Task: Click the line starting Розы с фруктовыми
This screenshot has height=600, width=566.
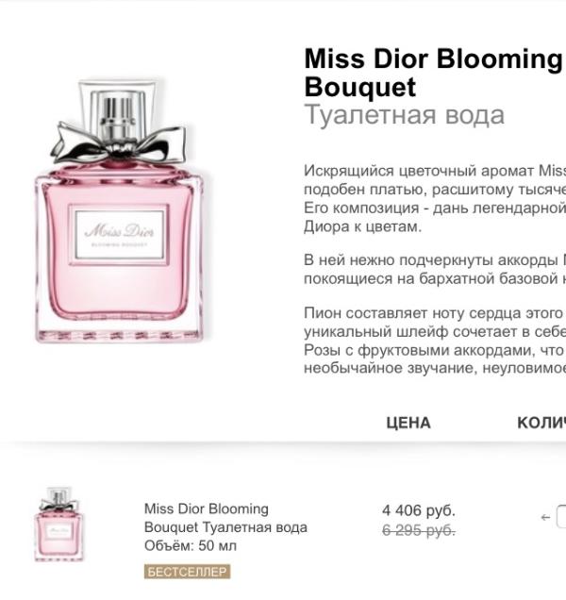Action: click(435, 350)
